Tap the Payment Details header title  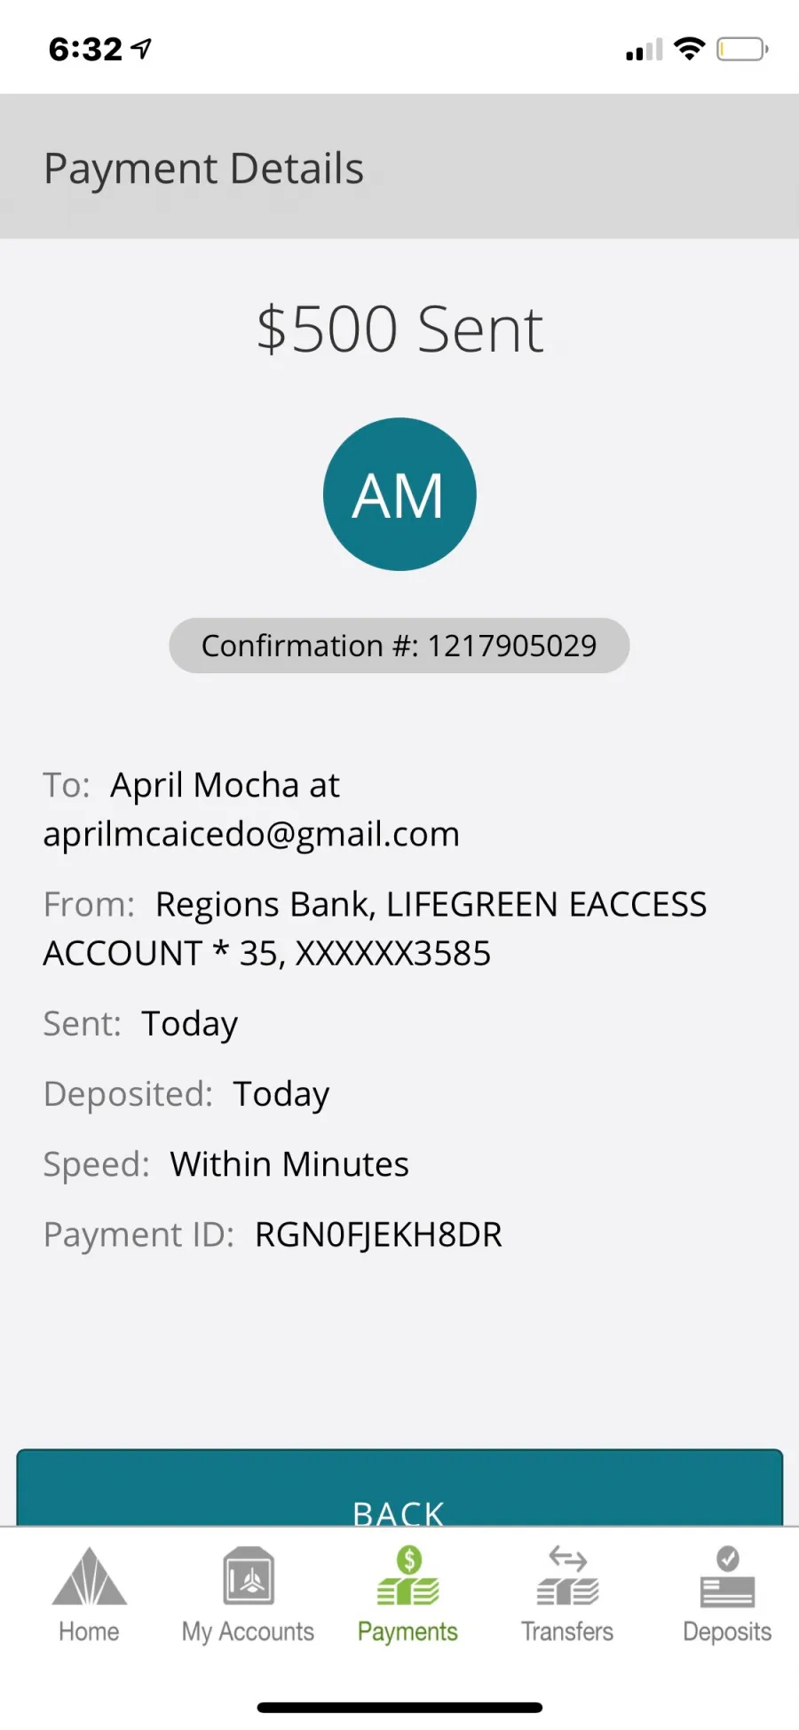coord(204,169)
